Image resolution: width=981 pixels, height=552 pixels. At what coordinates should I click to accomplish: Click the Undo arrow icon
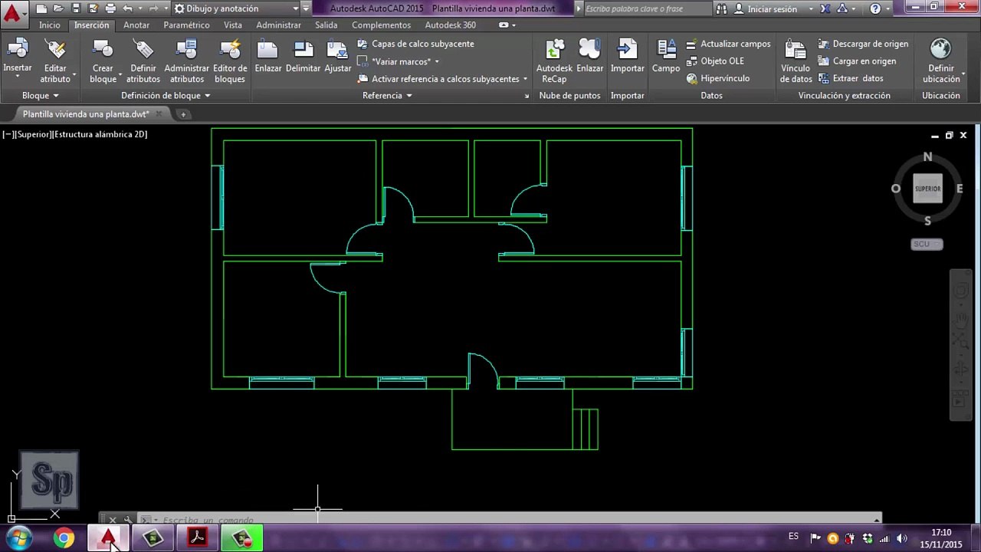[x=128, y=8]
